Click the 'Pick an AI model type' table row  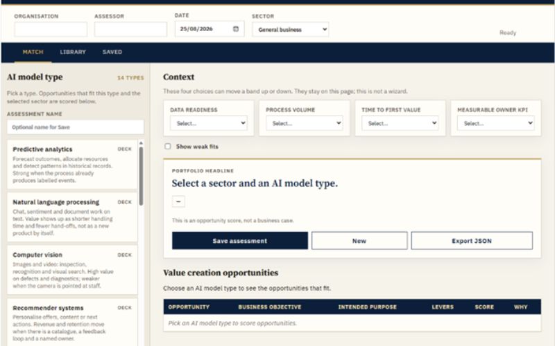tap(352, 323)
